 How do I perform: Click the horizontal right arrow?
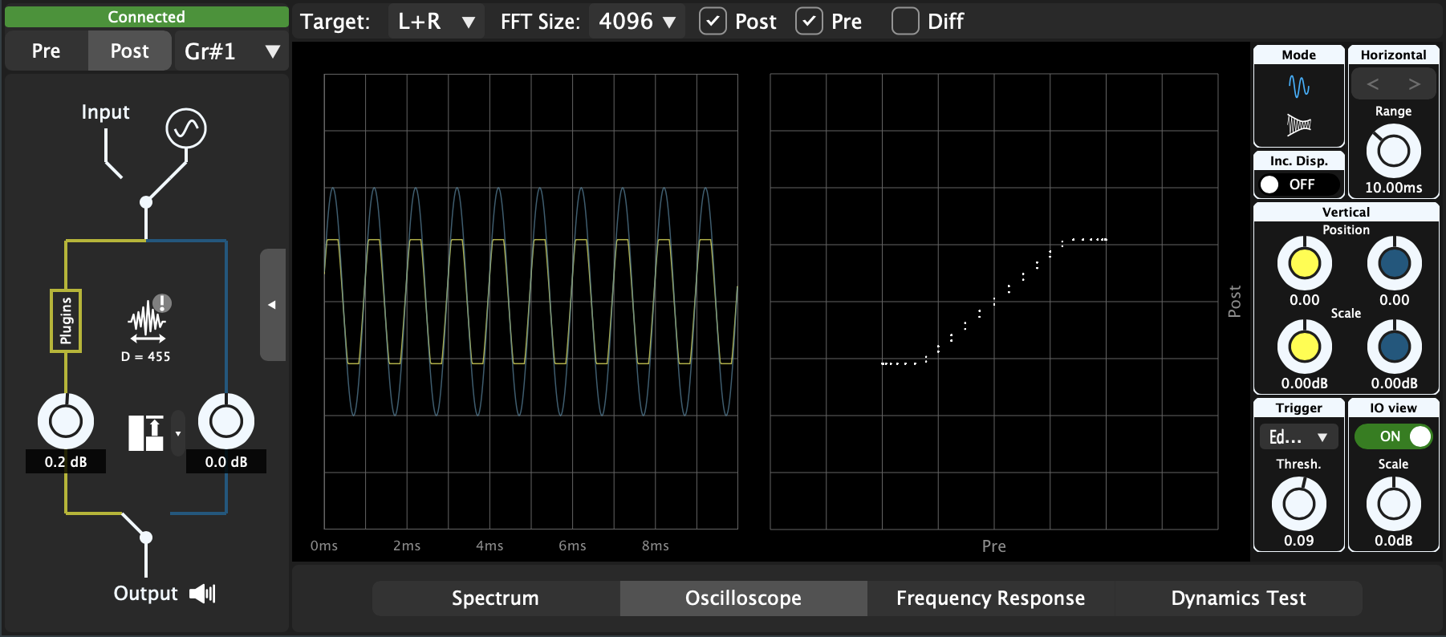[x=1414, y=84]
